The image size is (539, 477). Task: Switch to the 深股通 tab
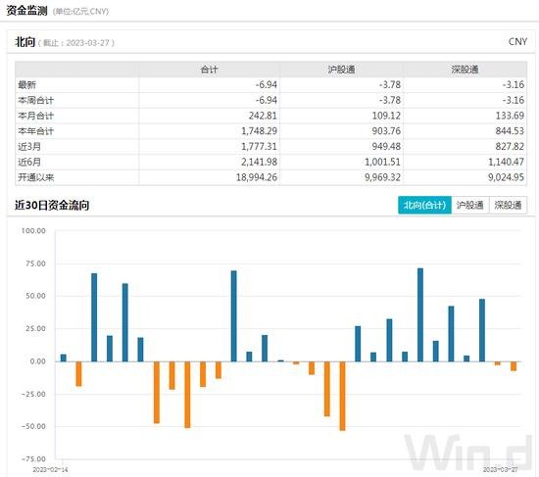click(x=508, y=205)
